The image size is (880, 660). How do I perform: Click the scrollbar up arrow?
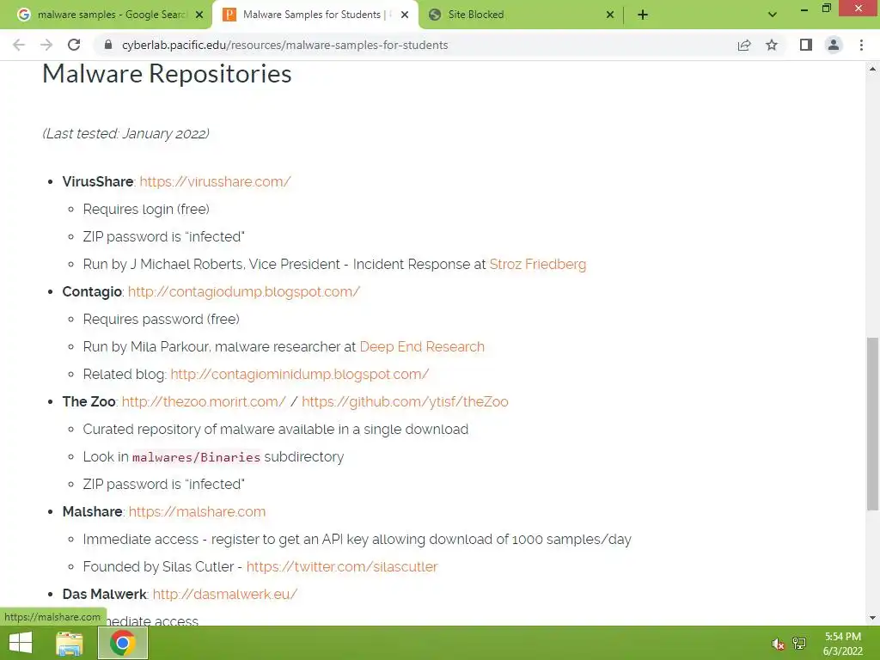[x=872, y=69]
